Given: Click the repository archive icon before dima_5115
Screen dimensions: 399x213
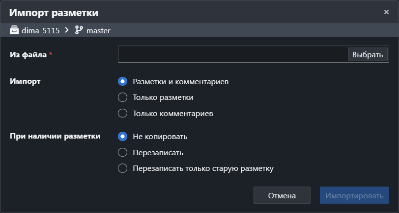Looking at the screenshot, I should [x=14, y=30].
